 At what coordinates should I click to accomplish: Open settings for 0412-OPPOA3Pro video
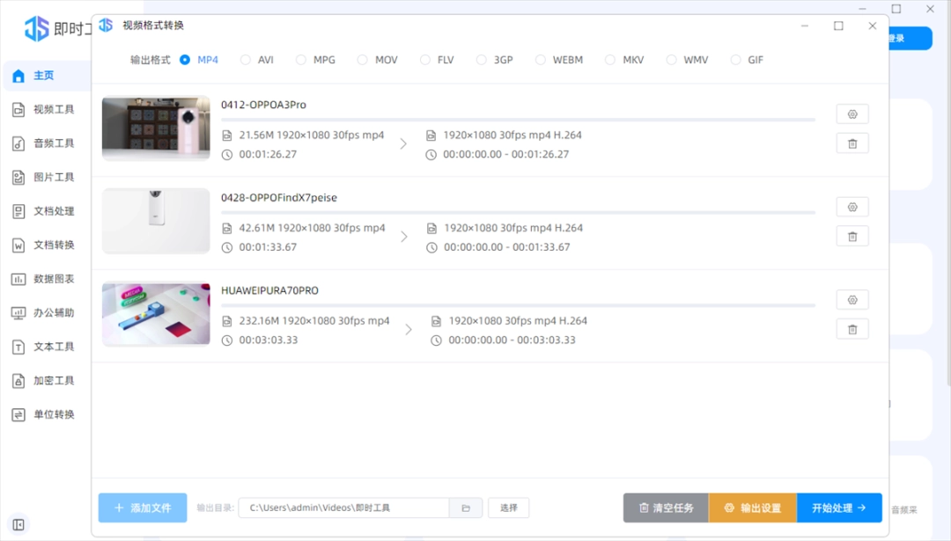point(851,114)
